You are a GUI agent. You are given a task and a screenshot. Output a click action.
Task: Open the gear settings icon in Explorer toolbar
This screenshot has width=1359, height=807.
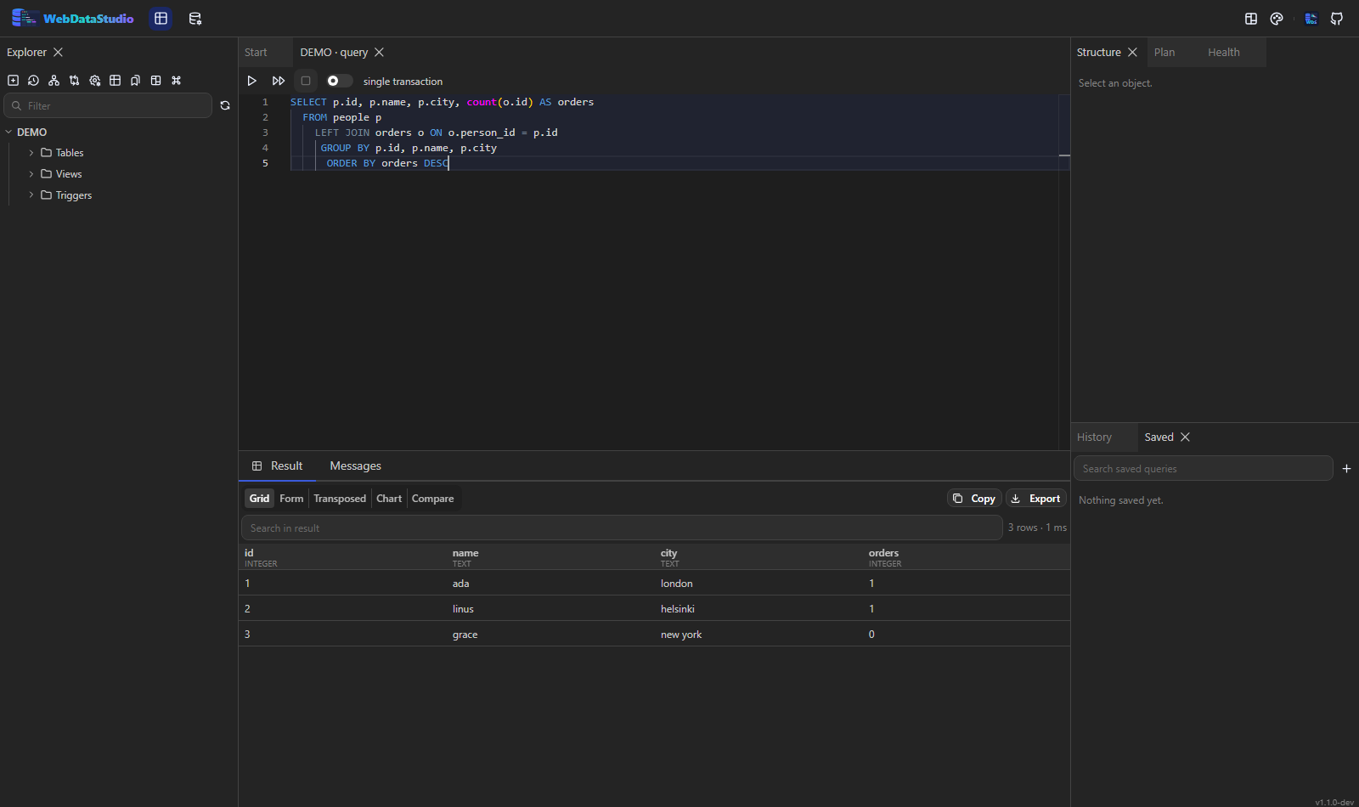point(94,81)
